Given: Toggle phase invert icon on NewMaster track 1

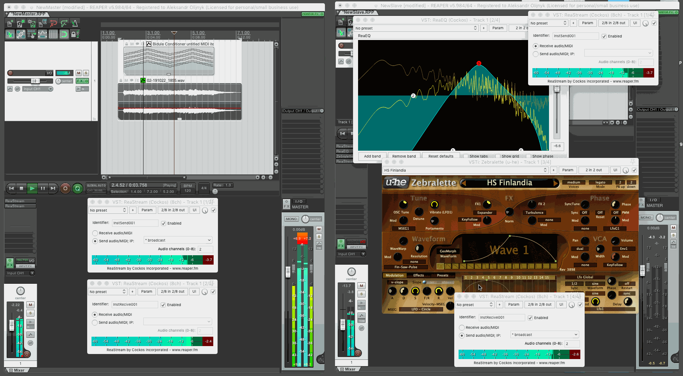Looking at the screenshot, I should [x=17, y=89].
